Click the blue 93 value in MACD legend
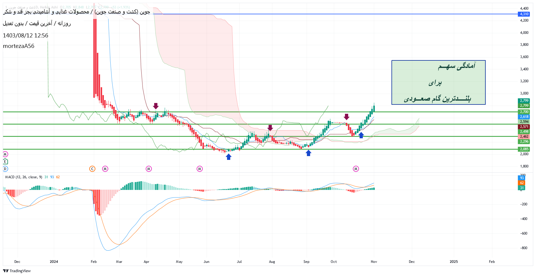 [52, 177]
